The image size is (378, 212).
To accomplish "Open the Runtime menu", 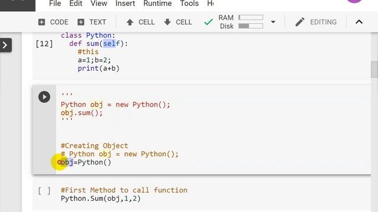I will 158,4.
